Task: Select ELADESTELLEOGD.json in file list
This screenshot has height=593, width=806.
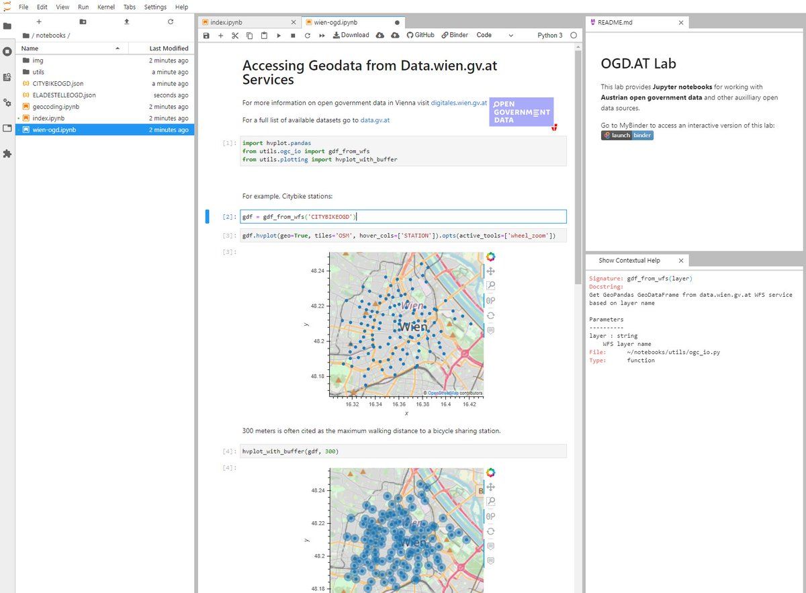Action: [x=105, y=95]
